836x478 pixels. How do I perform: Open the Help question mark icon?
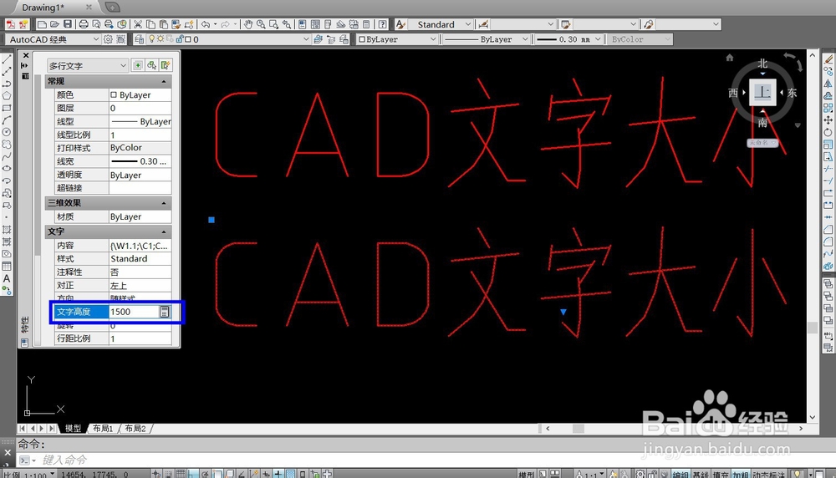pyautogui.click(x=382, y=24)
